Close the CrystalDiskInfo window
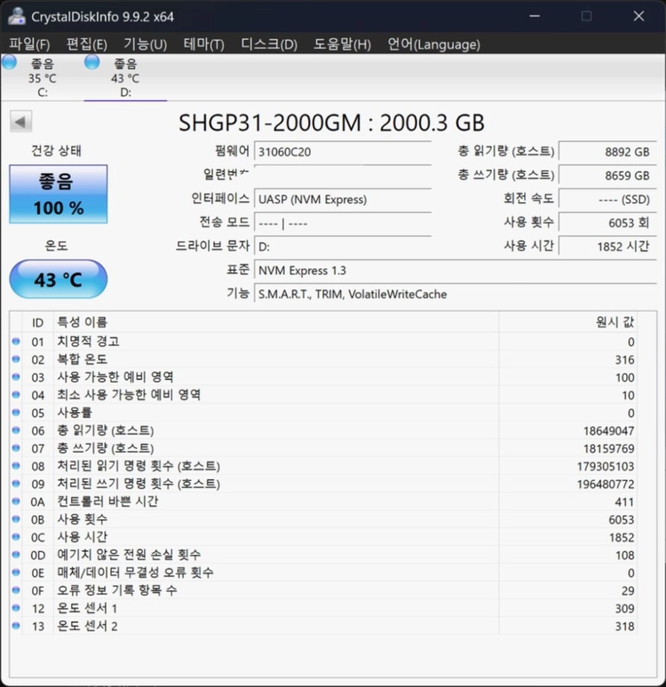Viewport: 666px width, 687px height. pos(638,16)
